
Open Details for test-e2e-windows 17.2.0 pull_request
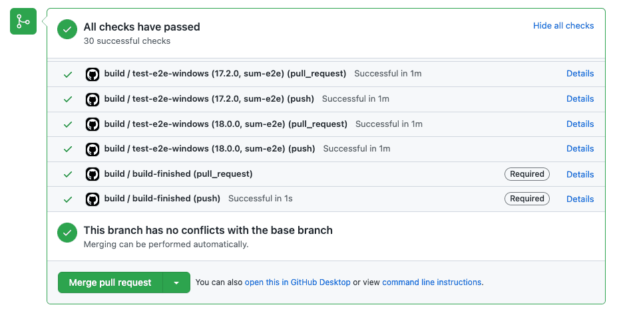[580, 74]
